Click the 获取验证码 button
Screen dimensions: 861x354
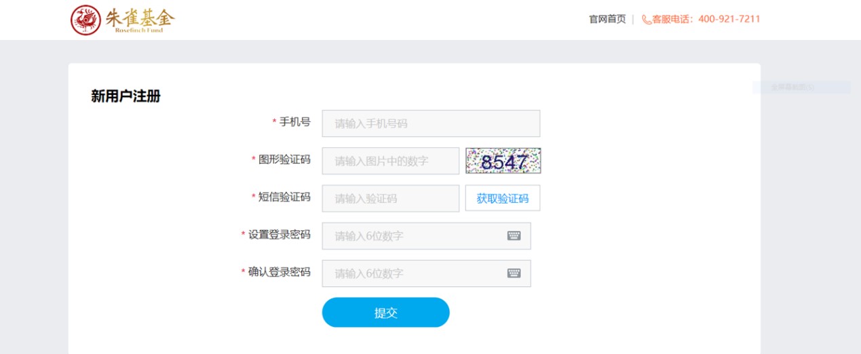(503, 199)
